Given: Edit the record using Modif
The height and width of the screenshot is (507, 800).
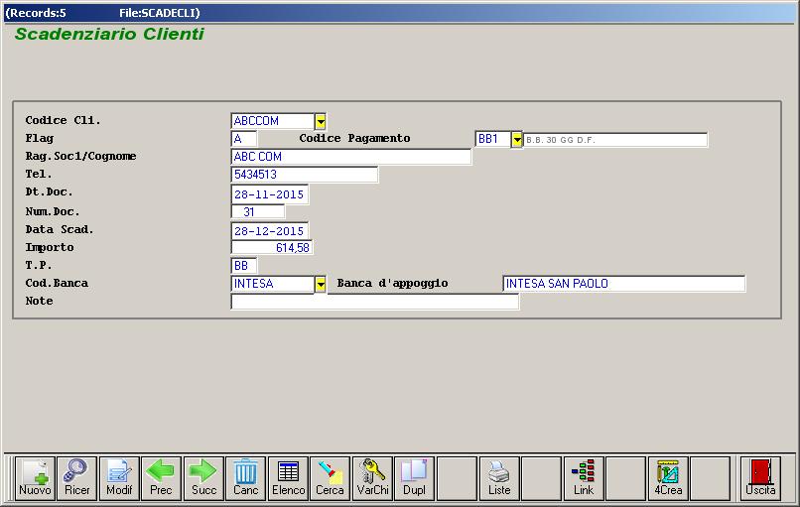Looking at the screenshot, I should tap(119, 478).
